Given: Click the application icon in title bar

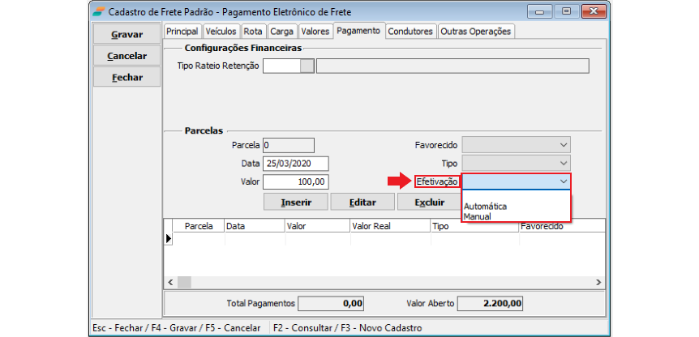Looking at the screenshot, I should coord(98,11).
